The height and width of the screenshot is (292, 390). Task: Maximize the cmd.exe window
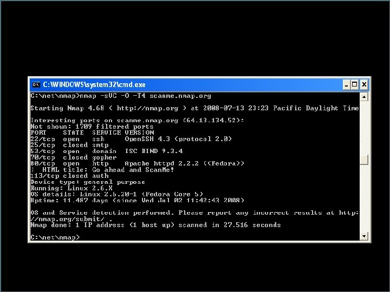click(x=355, y=85)
